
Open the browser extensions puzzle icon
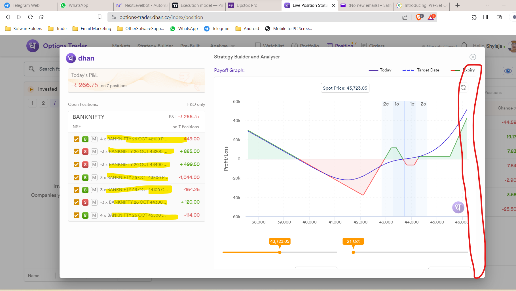click(x=474, y=17)
